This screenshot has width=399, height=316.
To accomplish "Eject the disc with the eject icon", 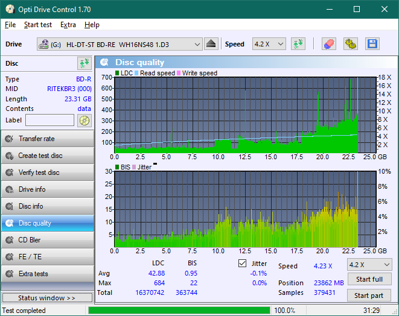I will 211,44.
